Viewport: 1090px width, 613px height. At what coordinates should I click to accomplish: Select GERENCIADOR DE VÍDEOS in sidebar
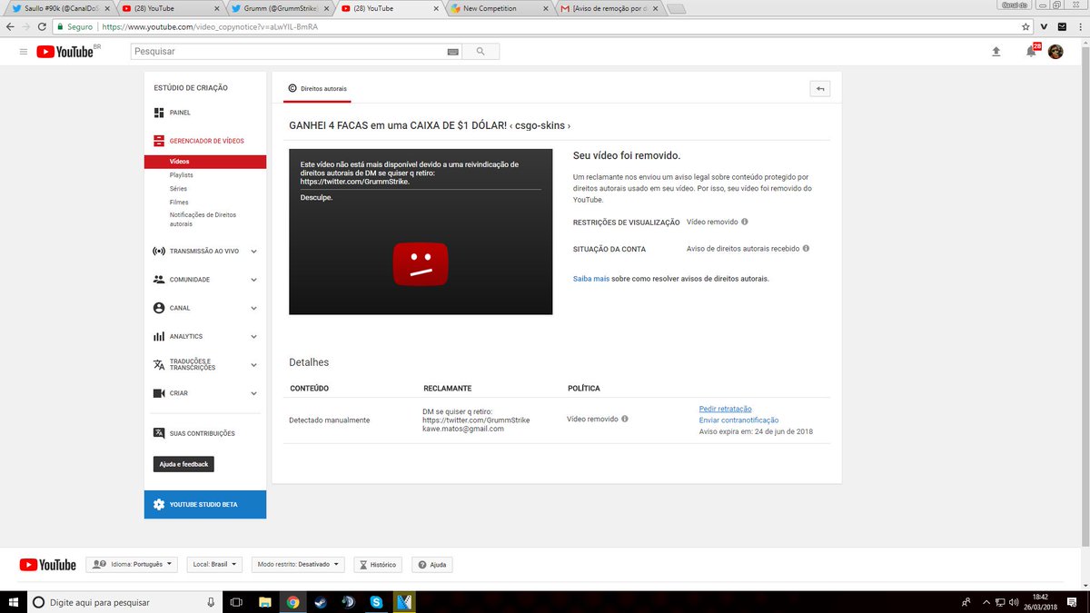(x=204, y=141)
